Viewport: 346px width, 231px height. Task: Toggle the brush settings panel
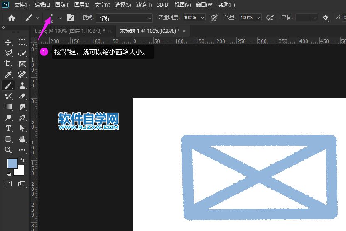pos(71,18)
